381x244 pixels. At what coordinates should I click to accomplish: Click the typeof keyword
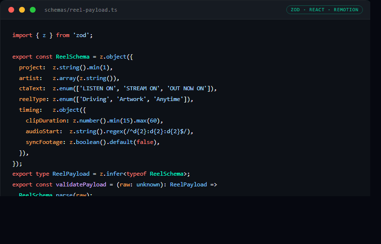click(136, 174)
